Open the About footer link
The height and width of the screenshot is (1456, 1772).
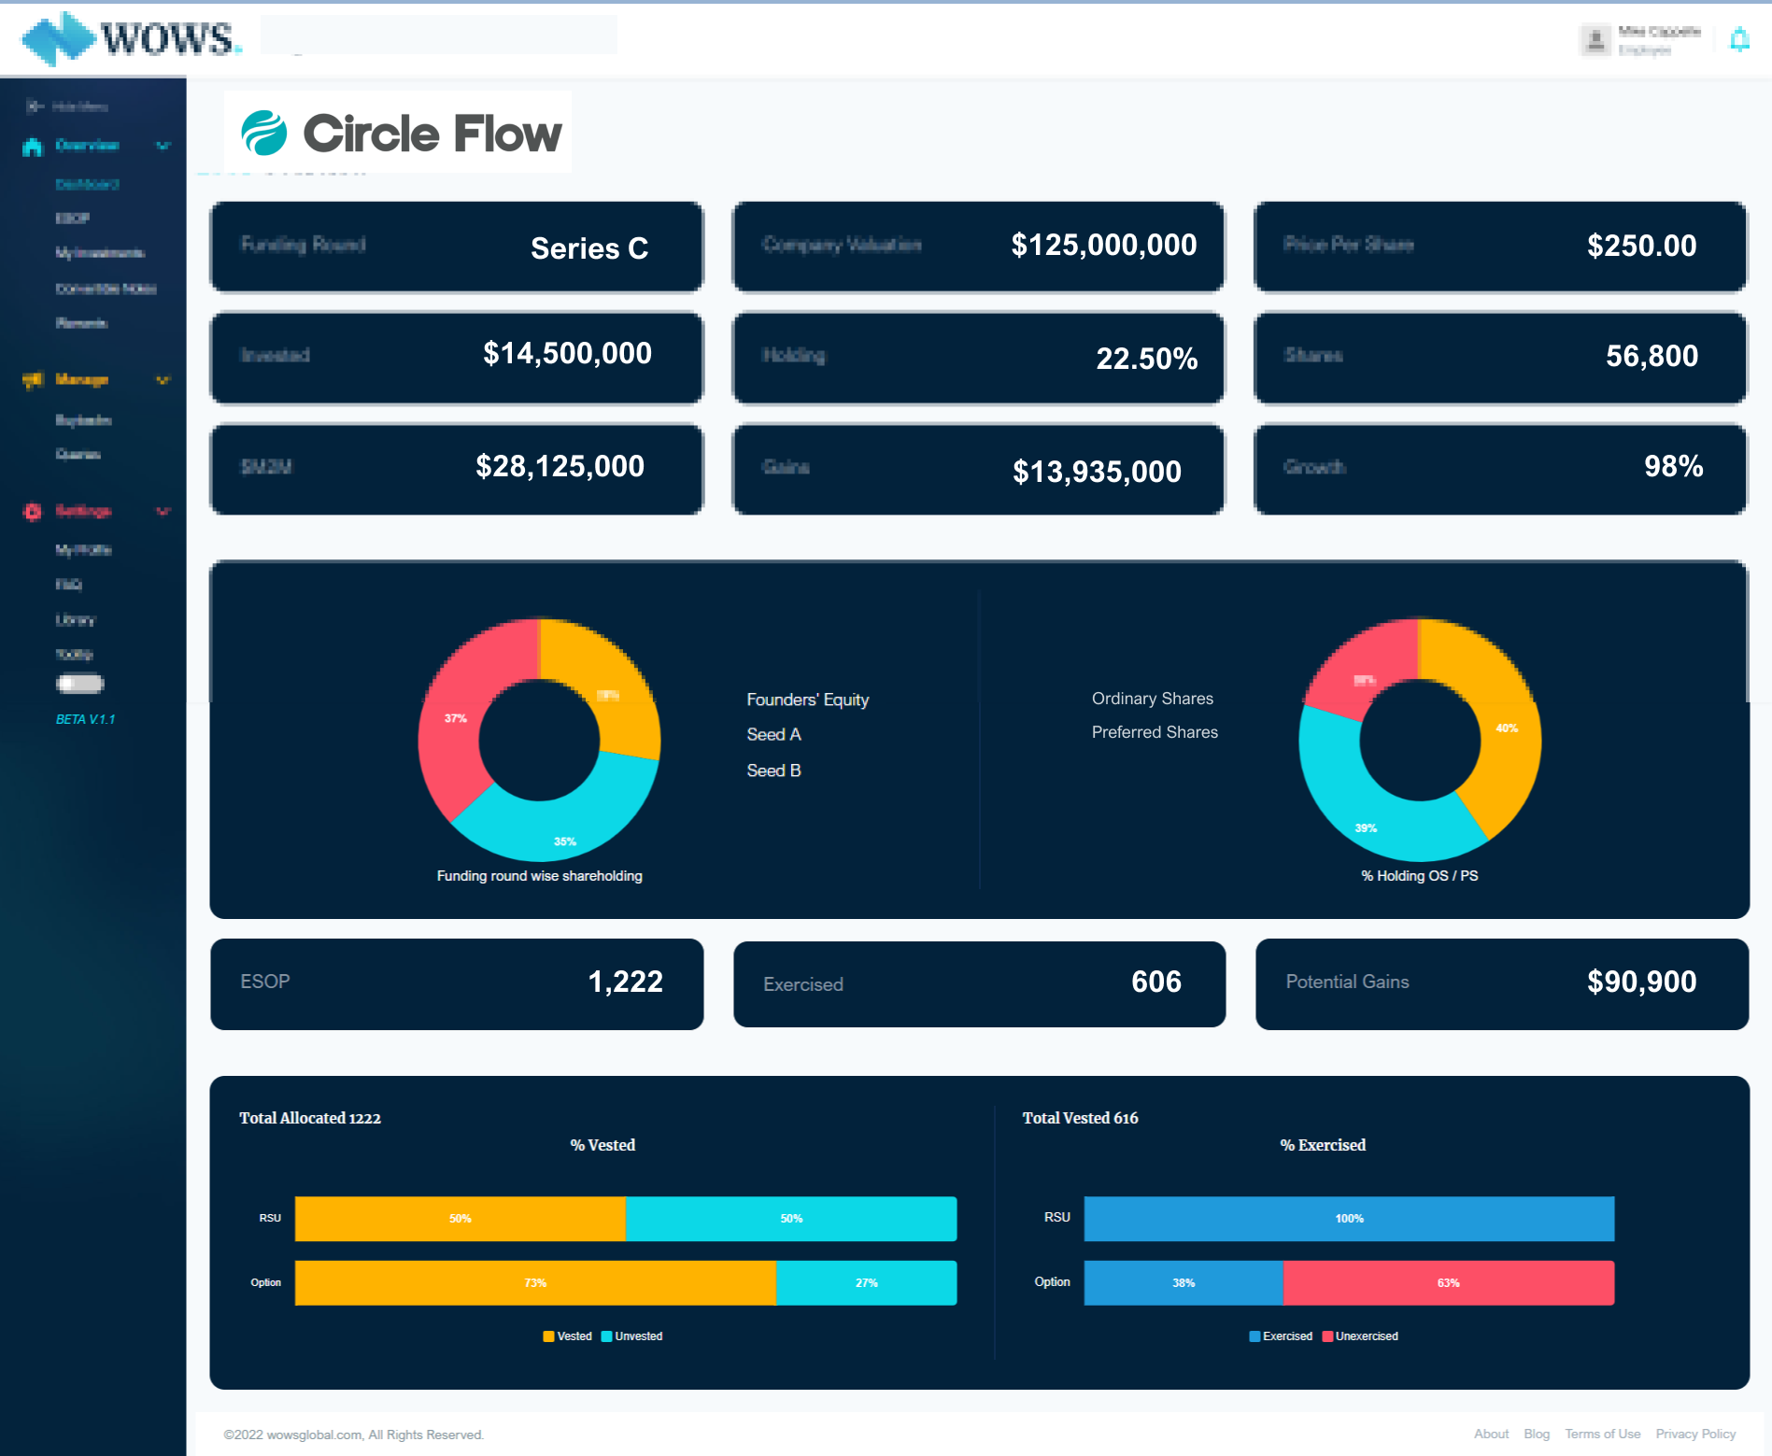coord(1491,1434)
